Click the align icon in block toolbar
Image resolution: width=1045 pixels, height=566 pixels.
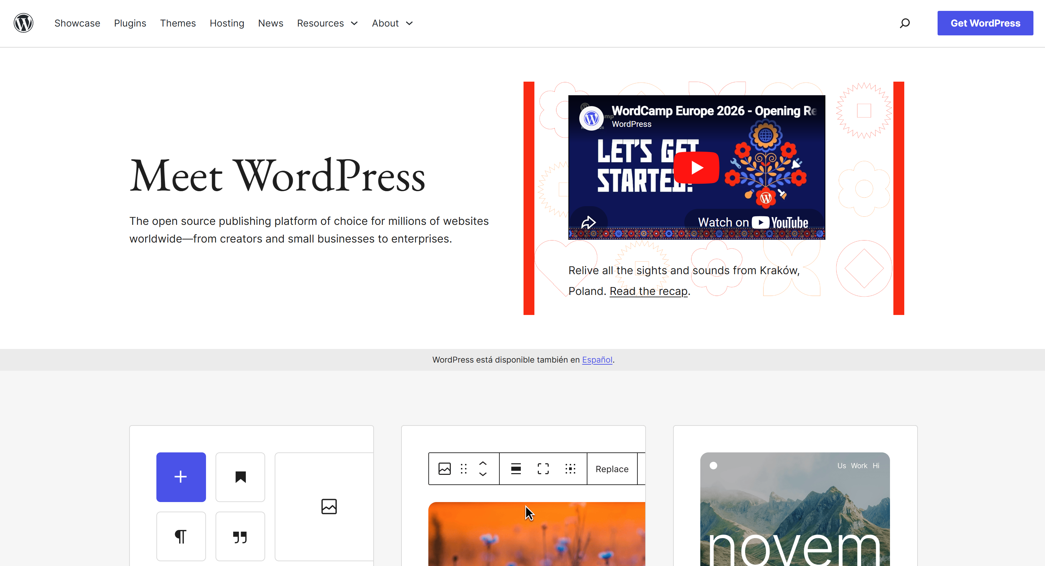[x=516, y=469]
